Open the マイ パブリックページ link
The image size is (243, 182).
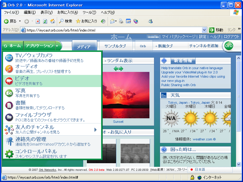[x=179, y=37]
